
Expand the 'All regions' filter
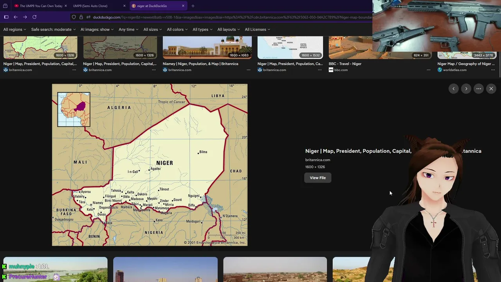point(15,29)
